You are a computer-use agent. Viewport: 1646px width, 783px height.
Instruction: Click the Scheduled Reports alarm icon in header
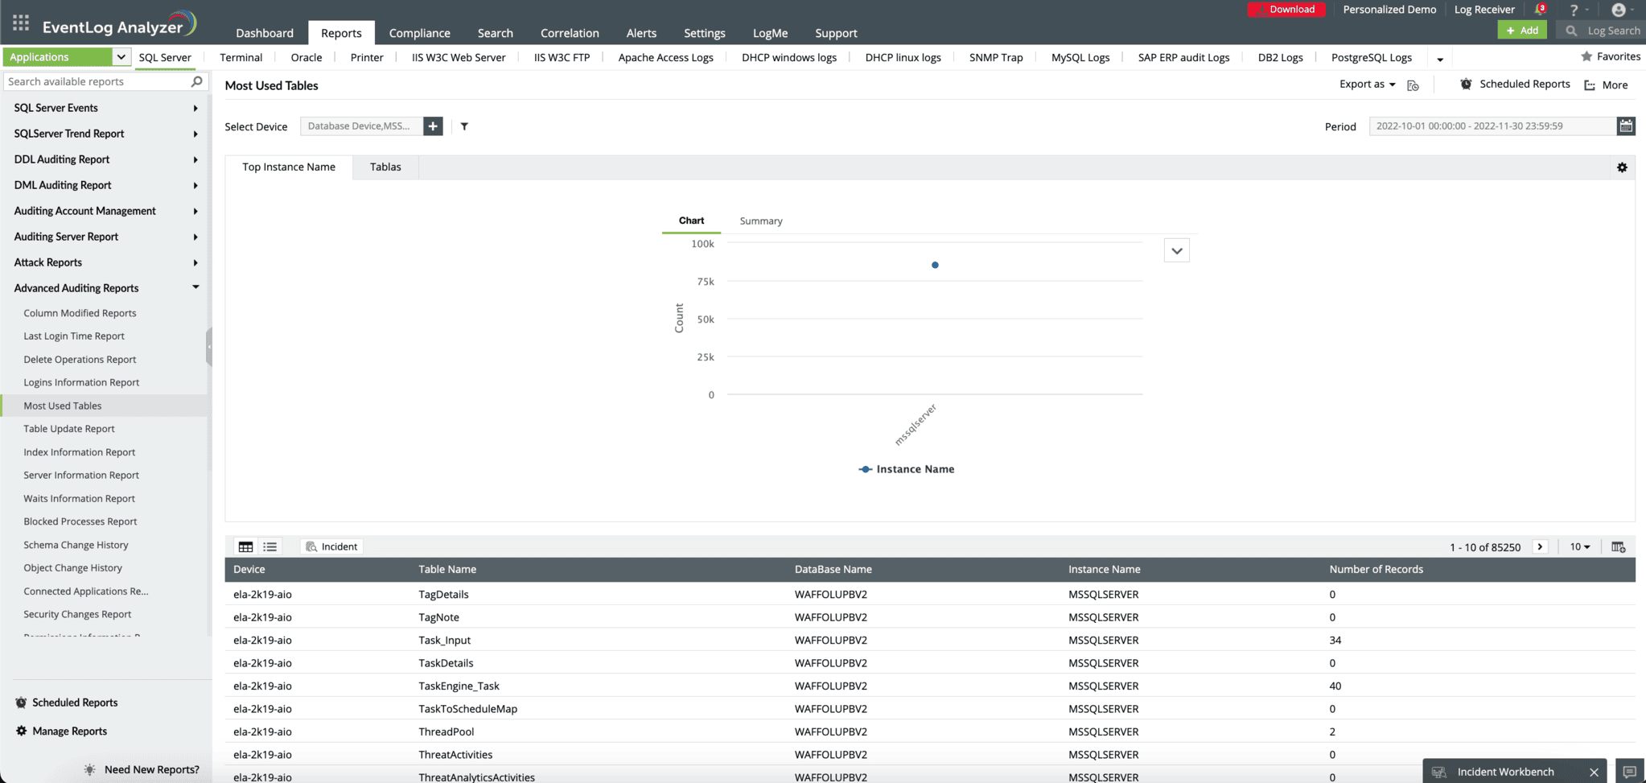[x=1466, y=84]
